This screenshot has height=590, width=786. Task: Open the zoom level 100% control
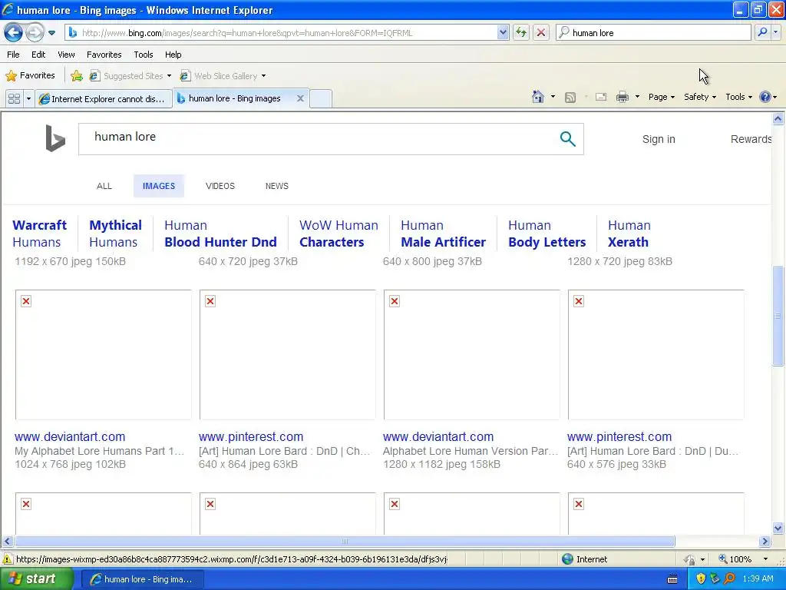pyautogui.click(x=743, y=559)
